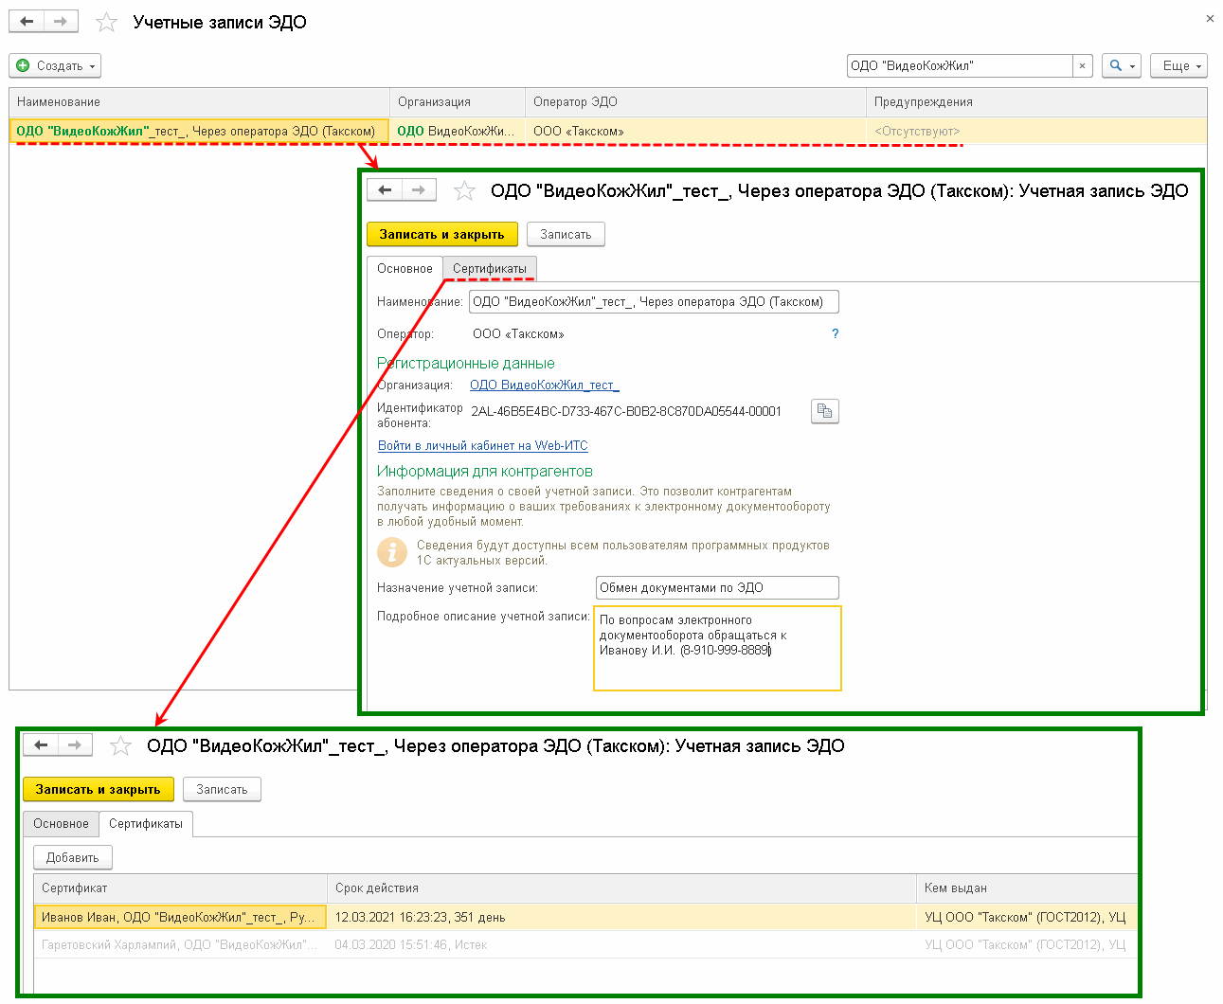The image size is (1223, 1004).
Task: Click the 04.03.2020 15:51:46, Истек cell
Action: tap(621, 944)
